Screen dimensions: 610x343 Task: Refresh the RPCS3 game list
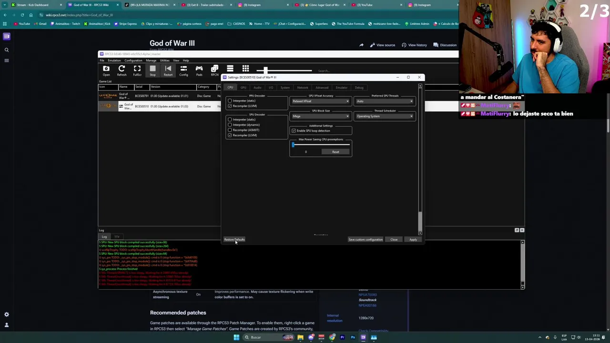[122, 71]
